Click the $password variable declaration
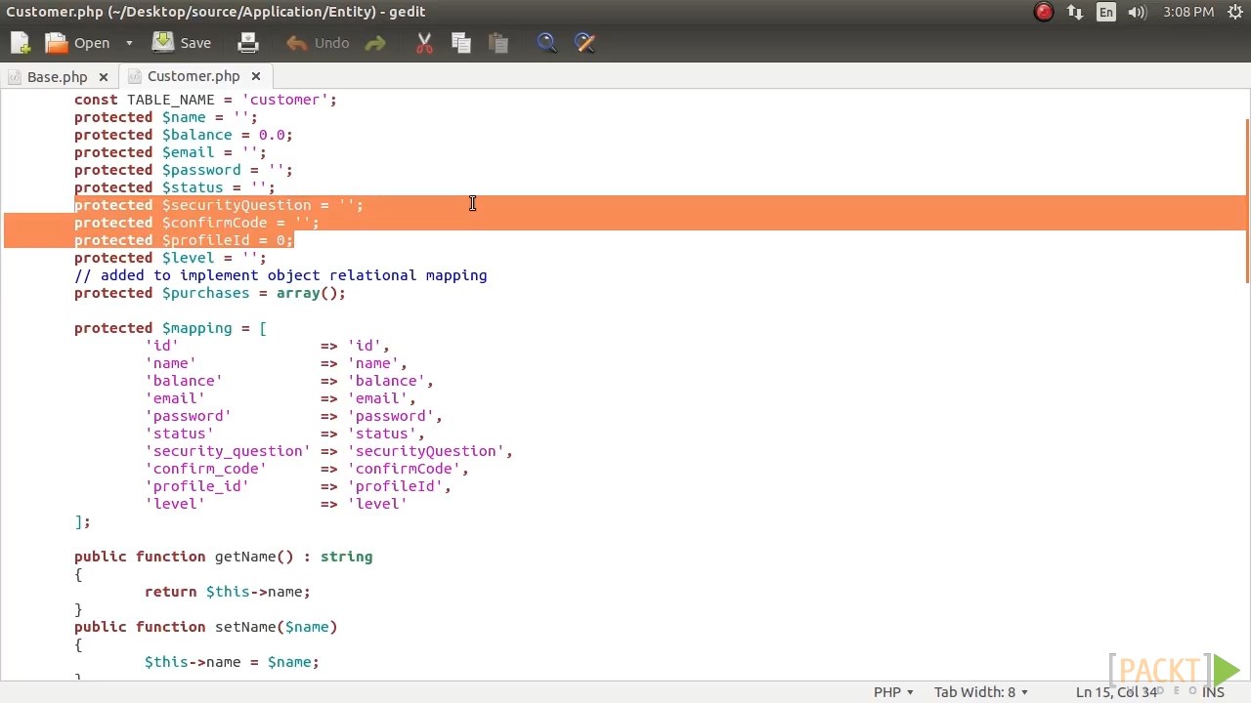The height and width of the screenshot is (703, 1251). click(x=201, y=170)
